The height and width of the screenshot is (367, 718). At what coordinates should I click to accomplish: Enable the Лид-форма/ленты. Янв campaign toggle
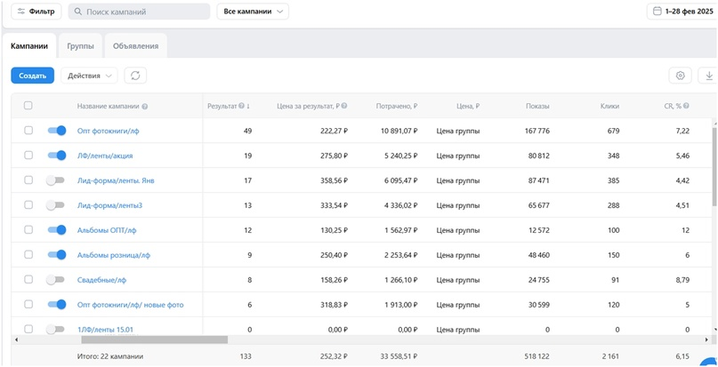(x=56, y=180)
